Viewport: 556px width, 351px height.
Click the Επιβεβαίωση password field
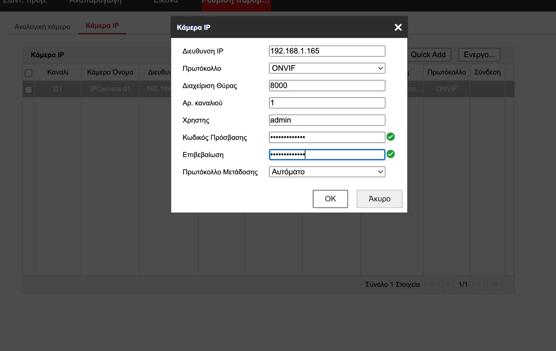coord(327,154)
